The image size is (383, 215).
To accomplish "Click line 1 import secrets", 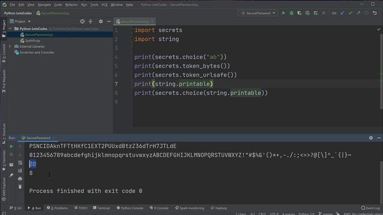I will 158,30.
